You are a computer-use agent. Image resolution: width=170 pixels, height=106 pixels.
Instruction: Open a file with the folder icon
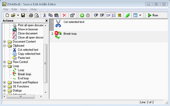point(13,15)
